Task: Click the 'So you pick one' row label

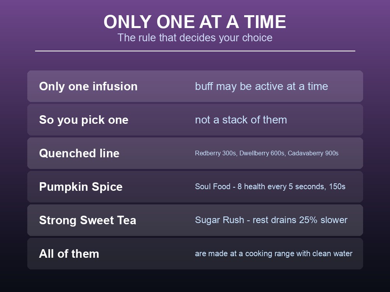Action: 83,120
